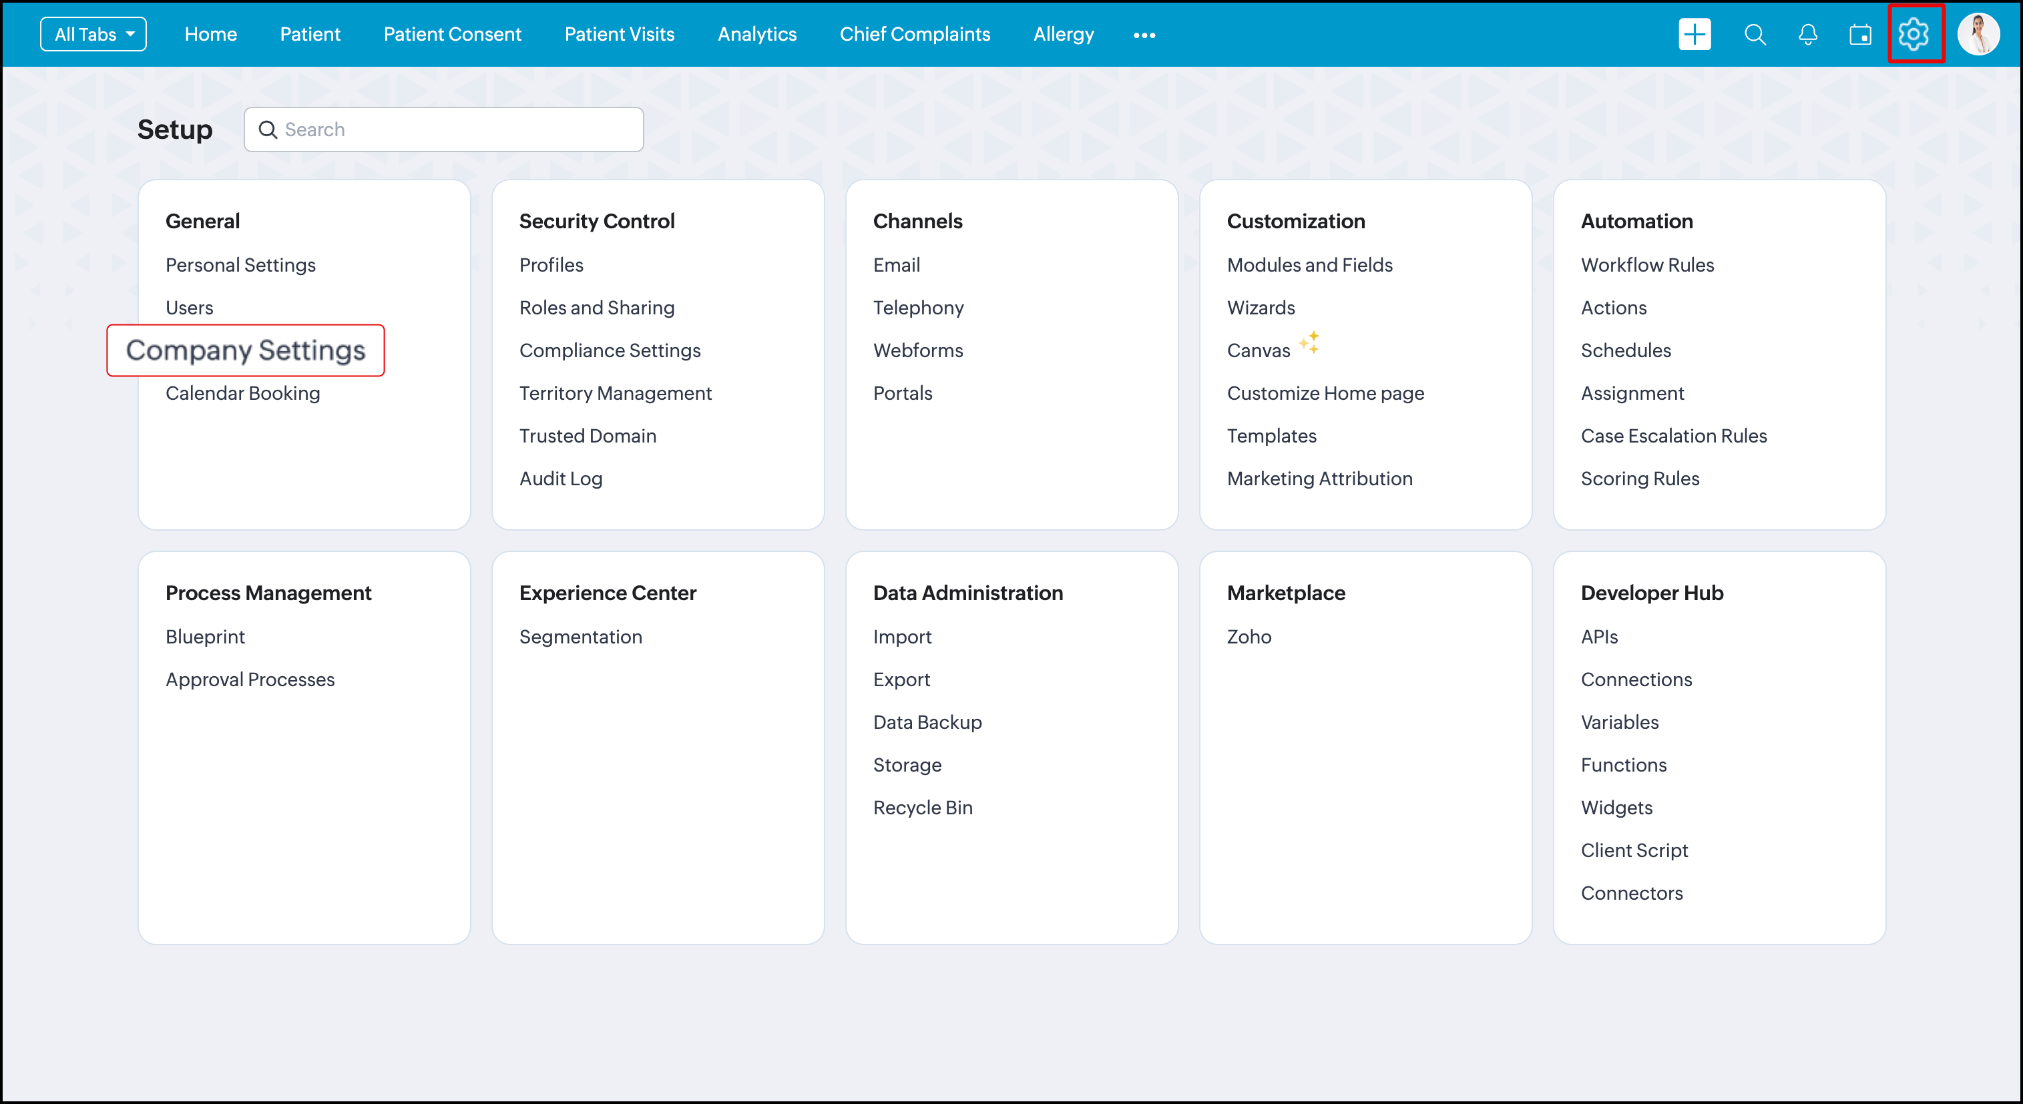Open notifications bell icon
The height and width of the screenshot is (1104, 2023).
coord(1807,35)
